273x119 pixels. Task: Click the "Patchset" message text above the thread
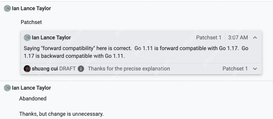31,22
